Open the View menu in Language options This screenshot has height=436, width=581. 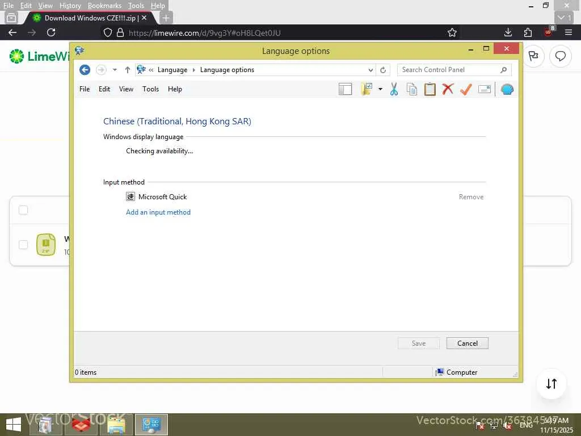[x=126, y=89]
